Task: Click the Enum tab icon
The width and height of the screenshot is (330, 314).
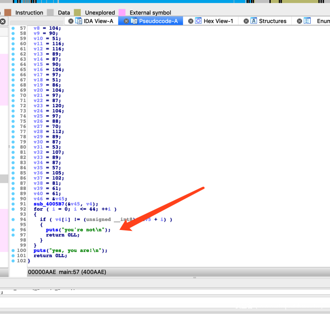Action: tap(308, 21)
